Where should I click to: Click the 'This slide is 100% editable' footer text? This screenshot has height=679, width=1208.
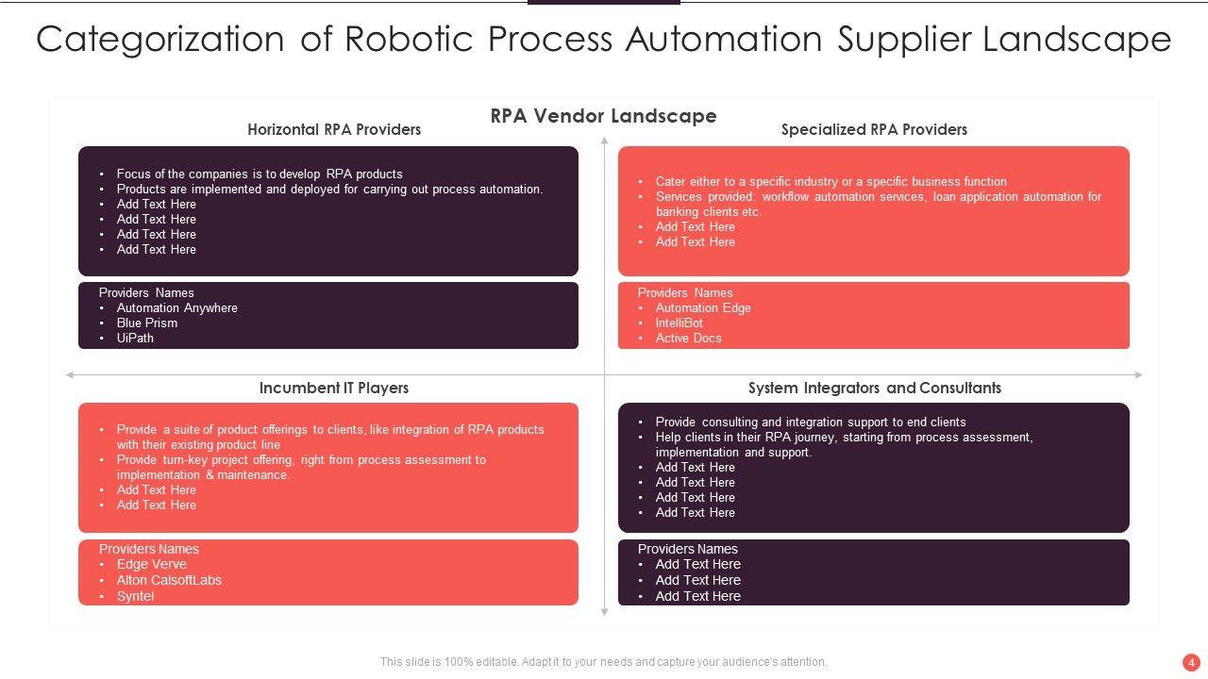[603, 662]
